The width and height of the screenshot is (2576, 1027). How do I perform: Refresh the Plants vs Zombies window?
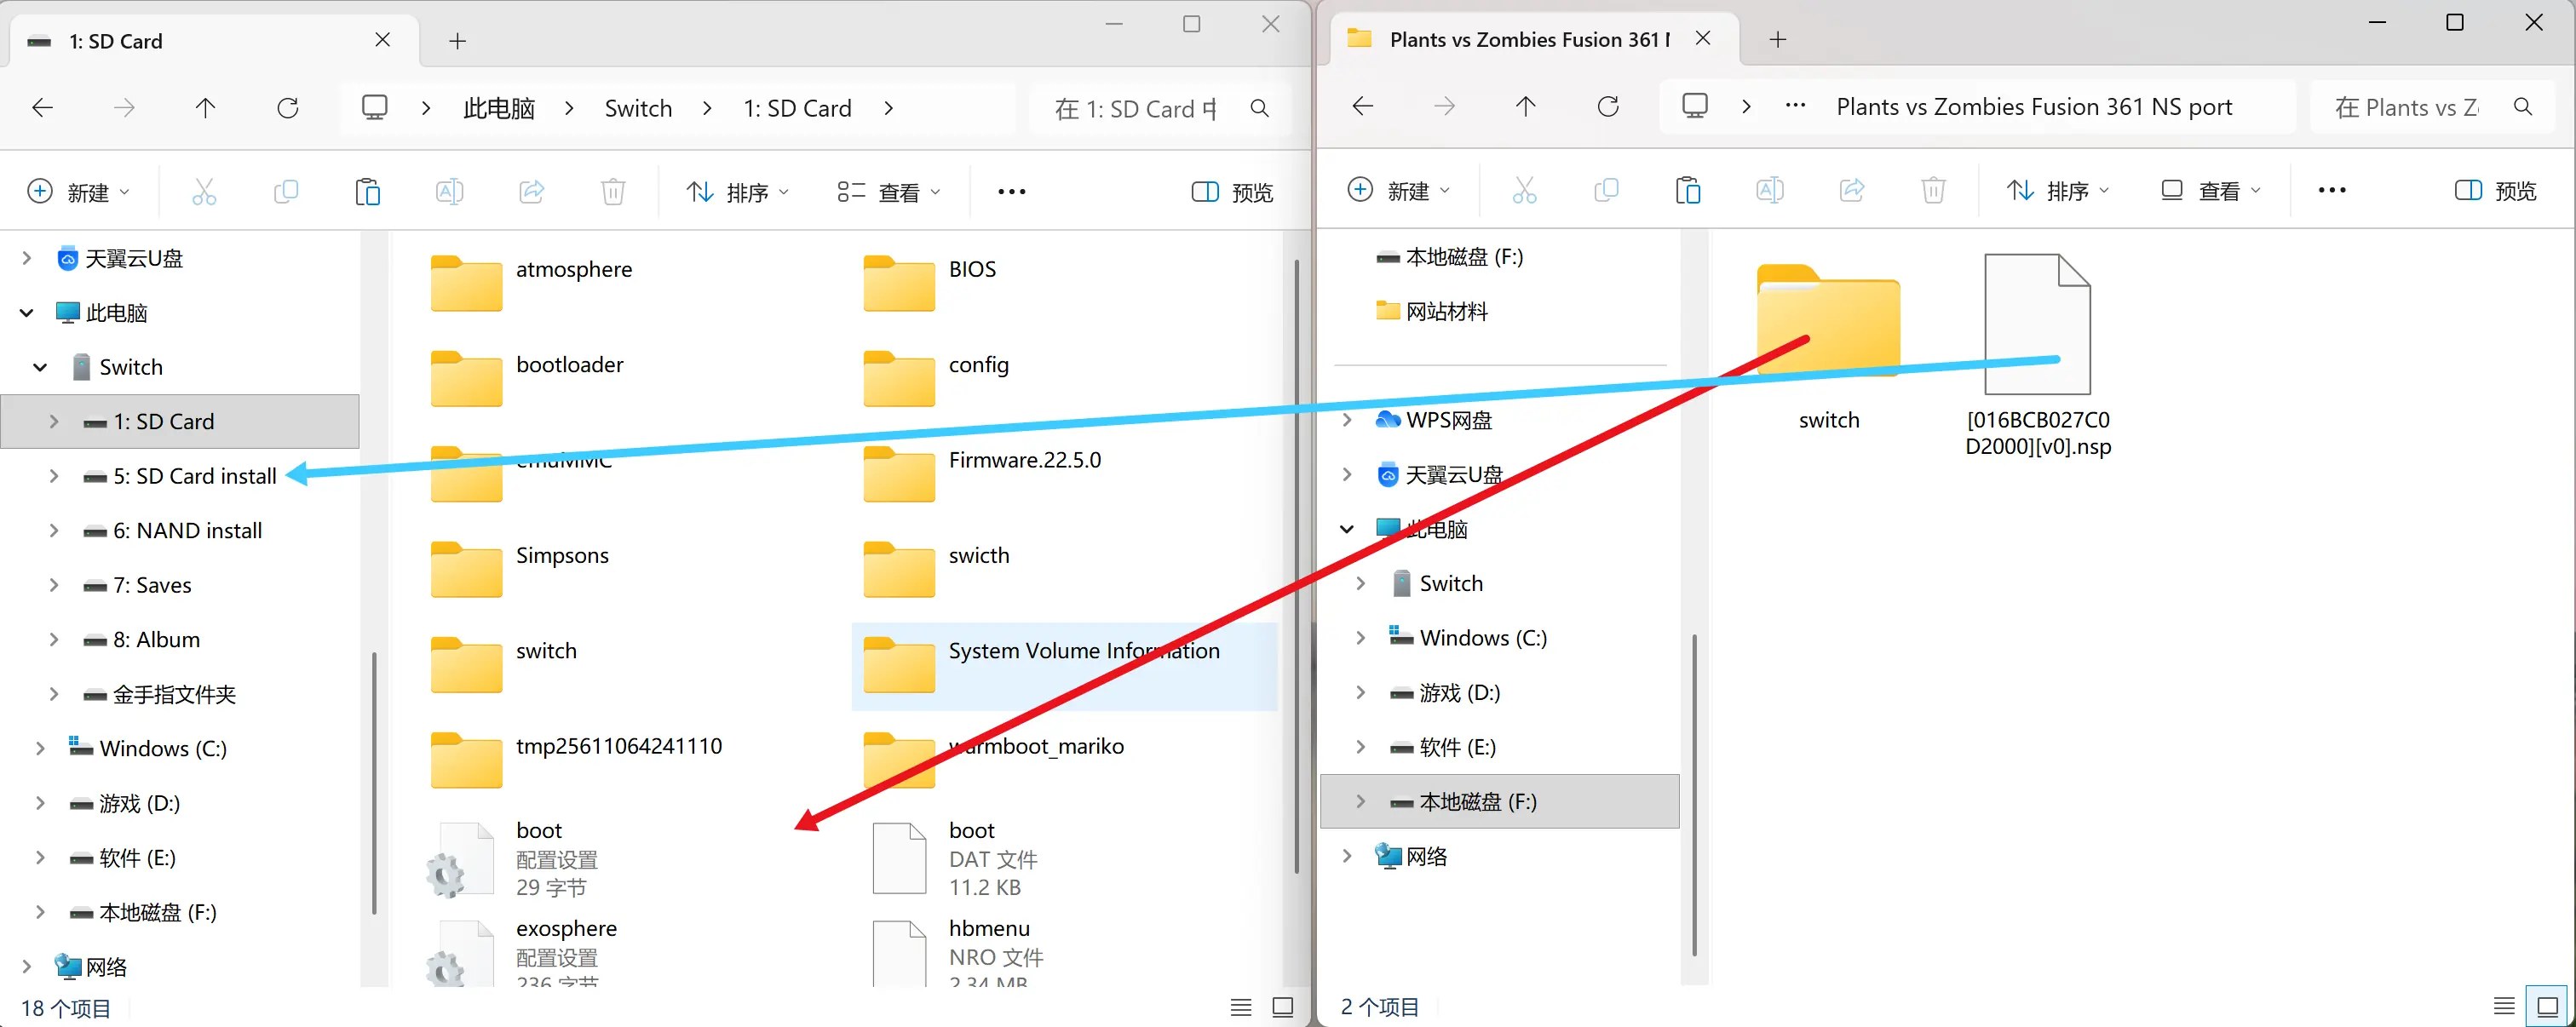(1608, 106)
